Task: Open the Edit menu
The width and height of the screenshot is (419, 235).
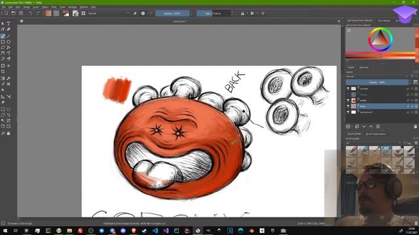Action: pos(10,7)
